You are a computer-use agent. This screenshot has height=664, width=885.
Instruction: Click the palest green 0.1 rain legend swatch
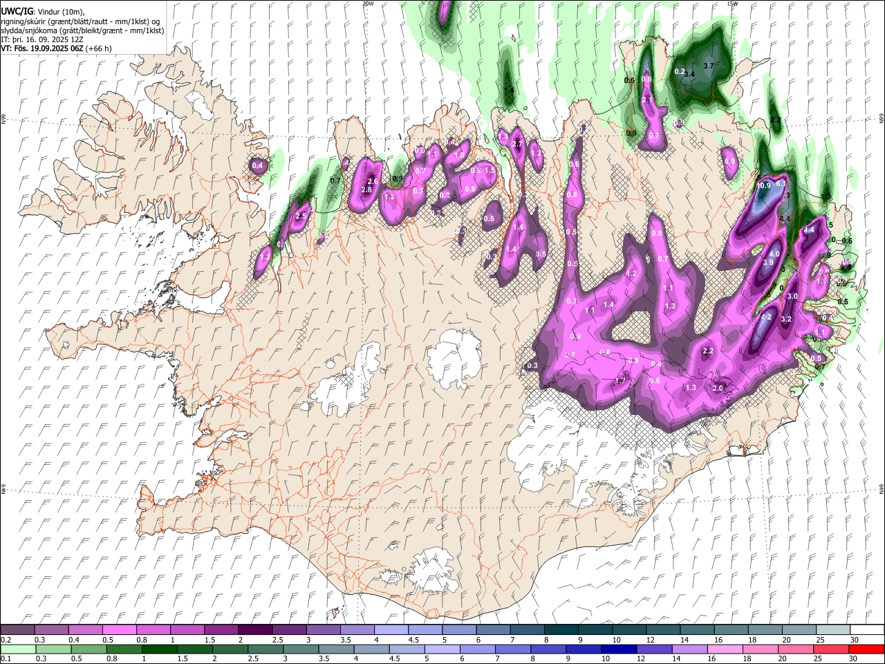click(18, 649)
